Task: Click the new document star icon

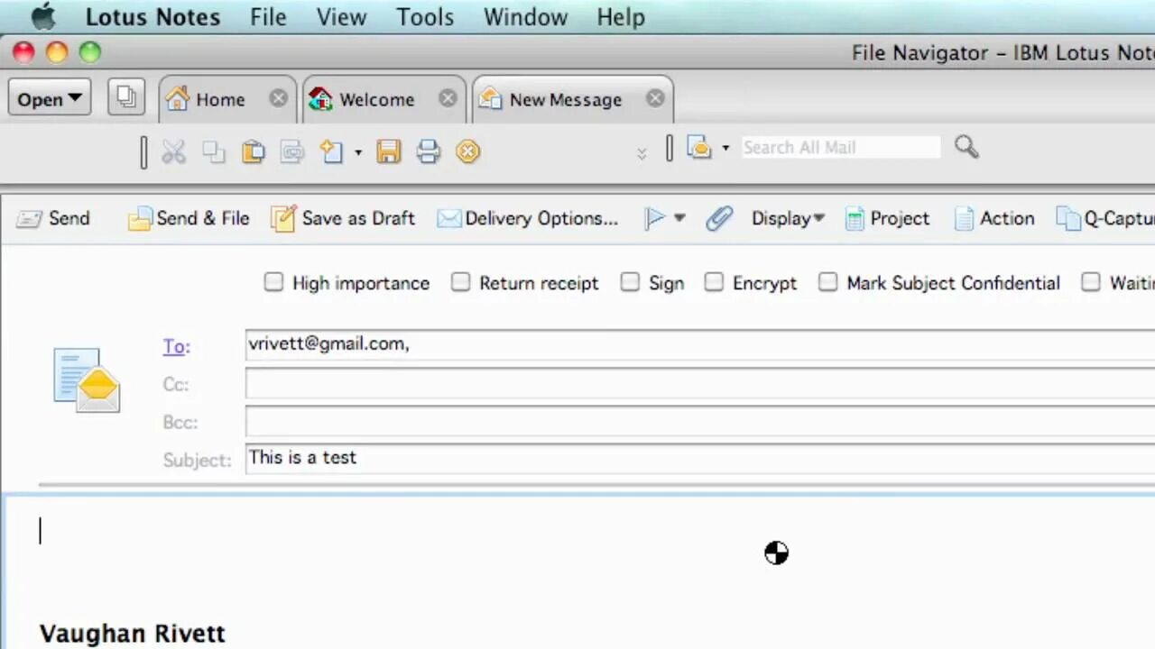Action: click(x=332, y=151)
